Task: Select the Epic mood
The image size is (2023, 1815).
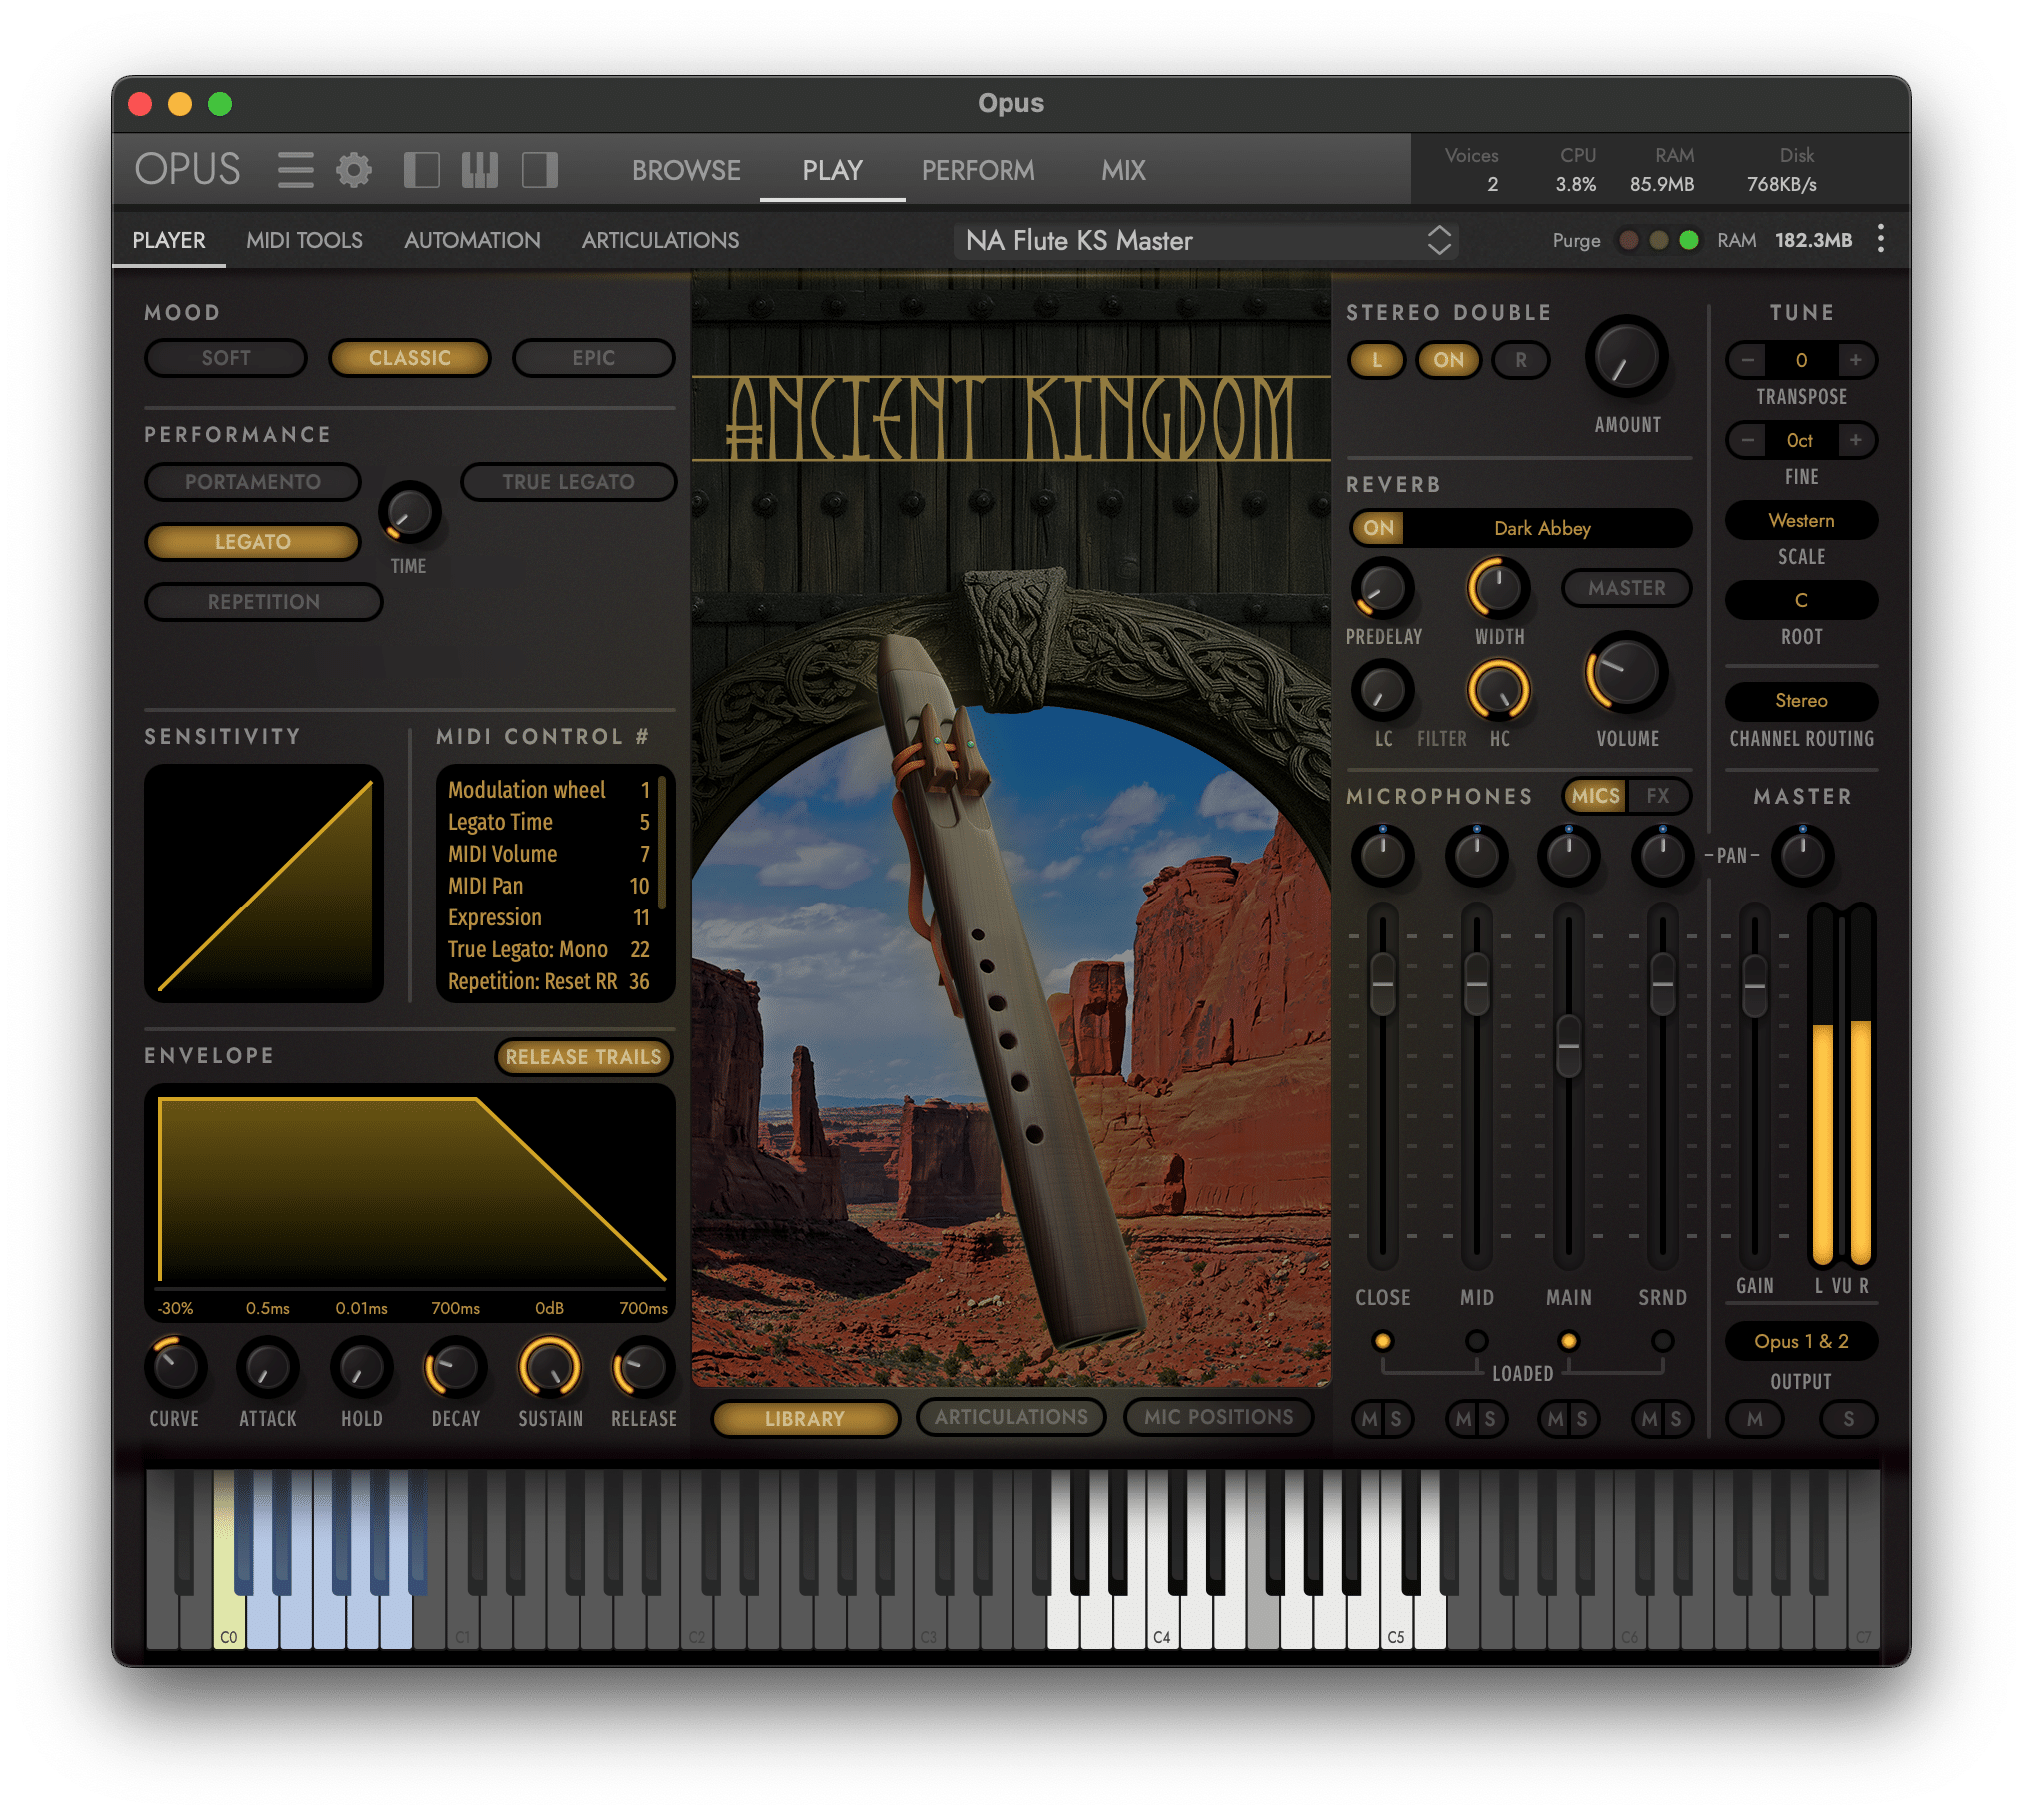Action: coord(593,358)
